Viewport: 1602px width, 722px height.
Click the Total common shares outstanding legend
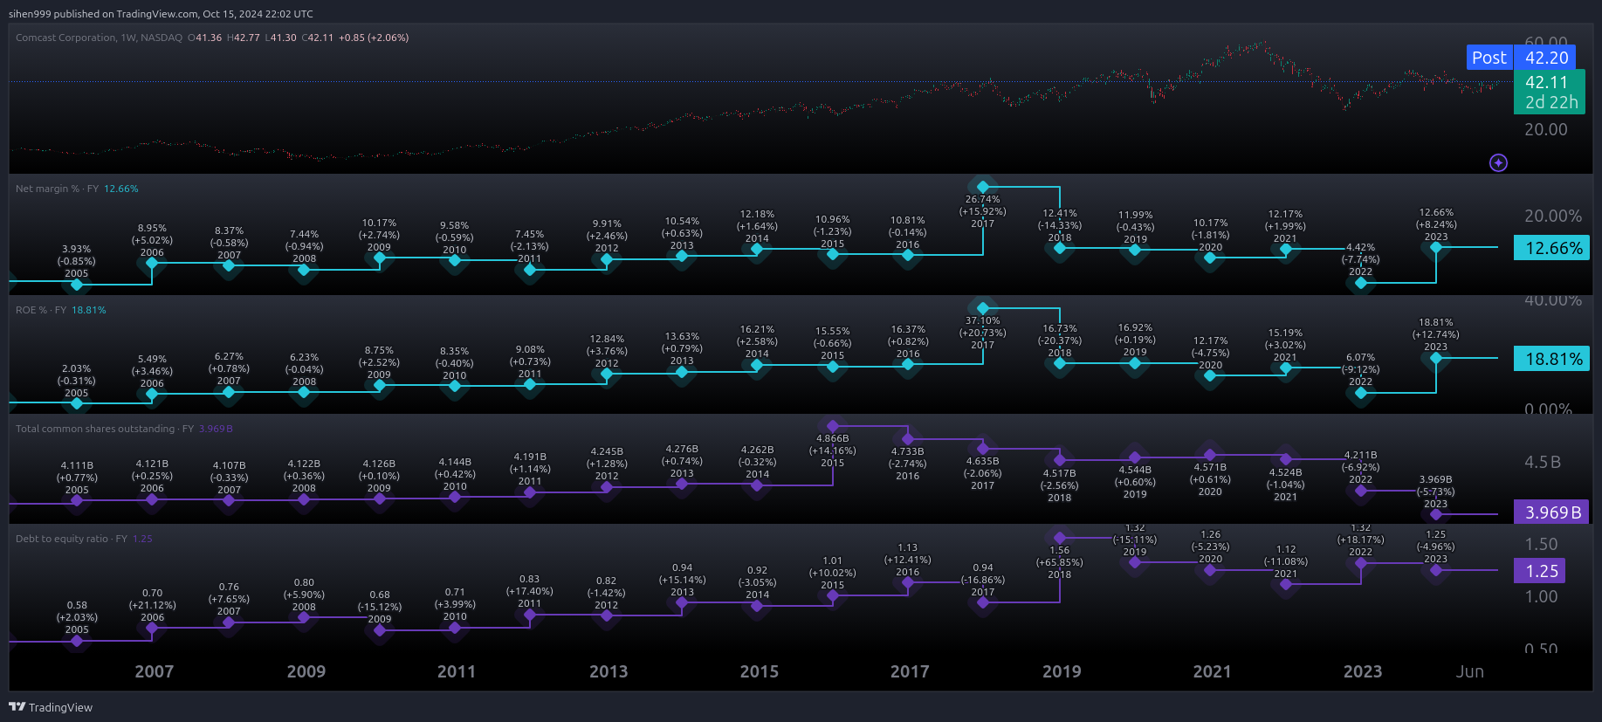(x=124, y=429)
